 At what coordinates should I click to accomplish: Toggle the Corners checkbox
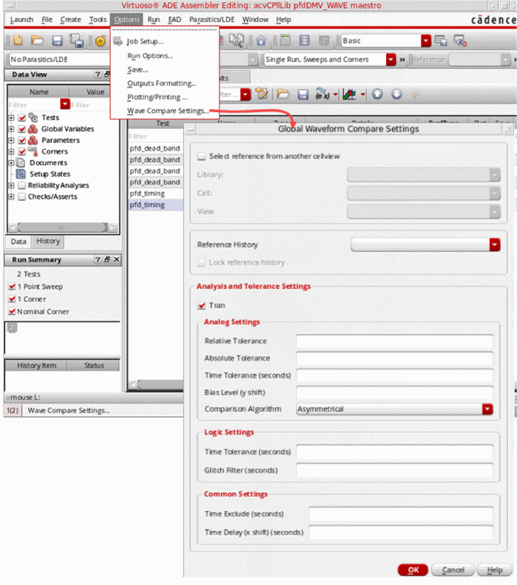[22, 151]
